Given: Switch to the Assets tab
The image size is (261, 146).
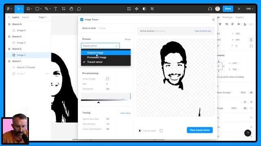Looking at the screenshot, I should click(25, 17).
